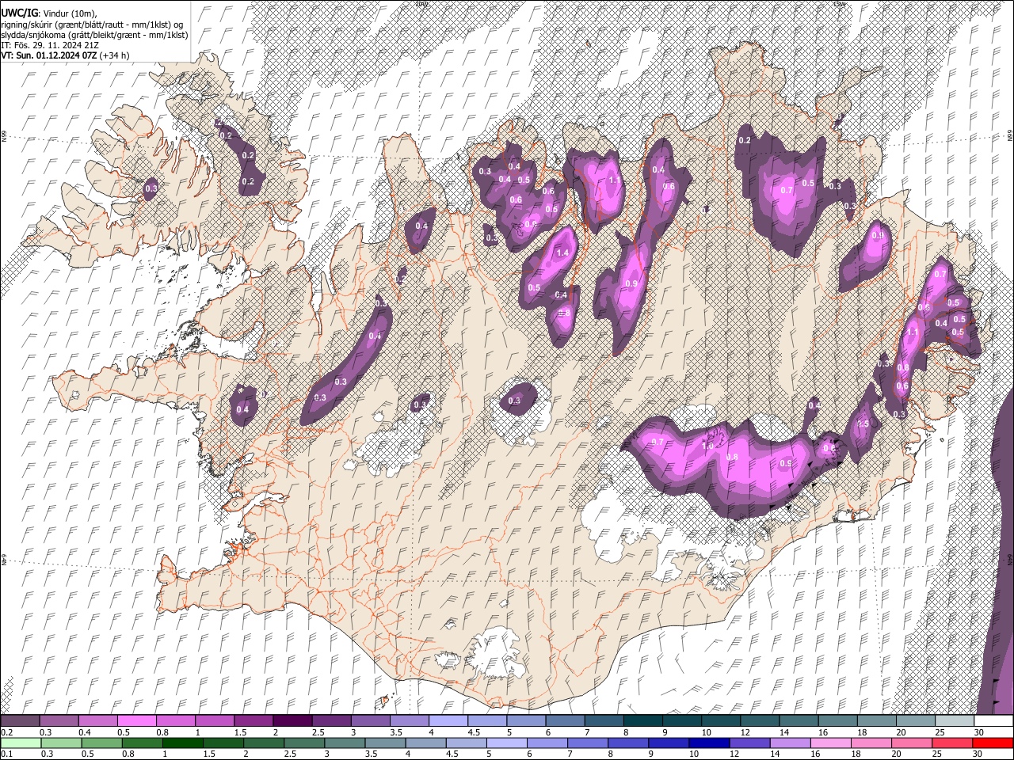Click the 'IT: Fös. 29. 11. 2024 21Z' line
1014x760 pixels.
coord(50,45)
